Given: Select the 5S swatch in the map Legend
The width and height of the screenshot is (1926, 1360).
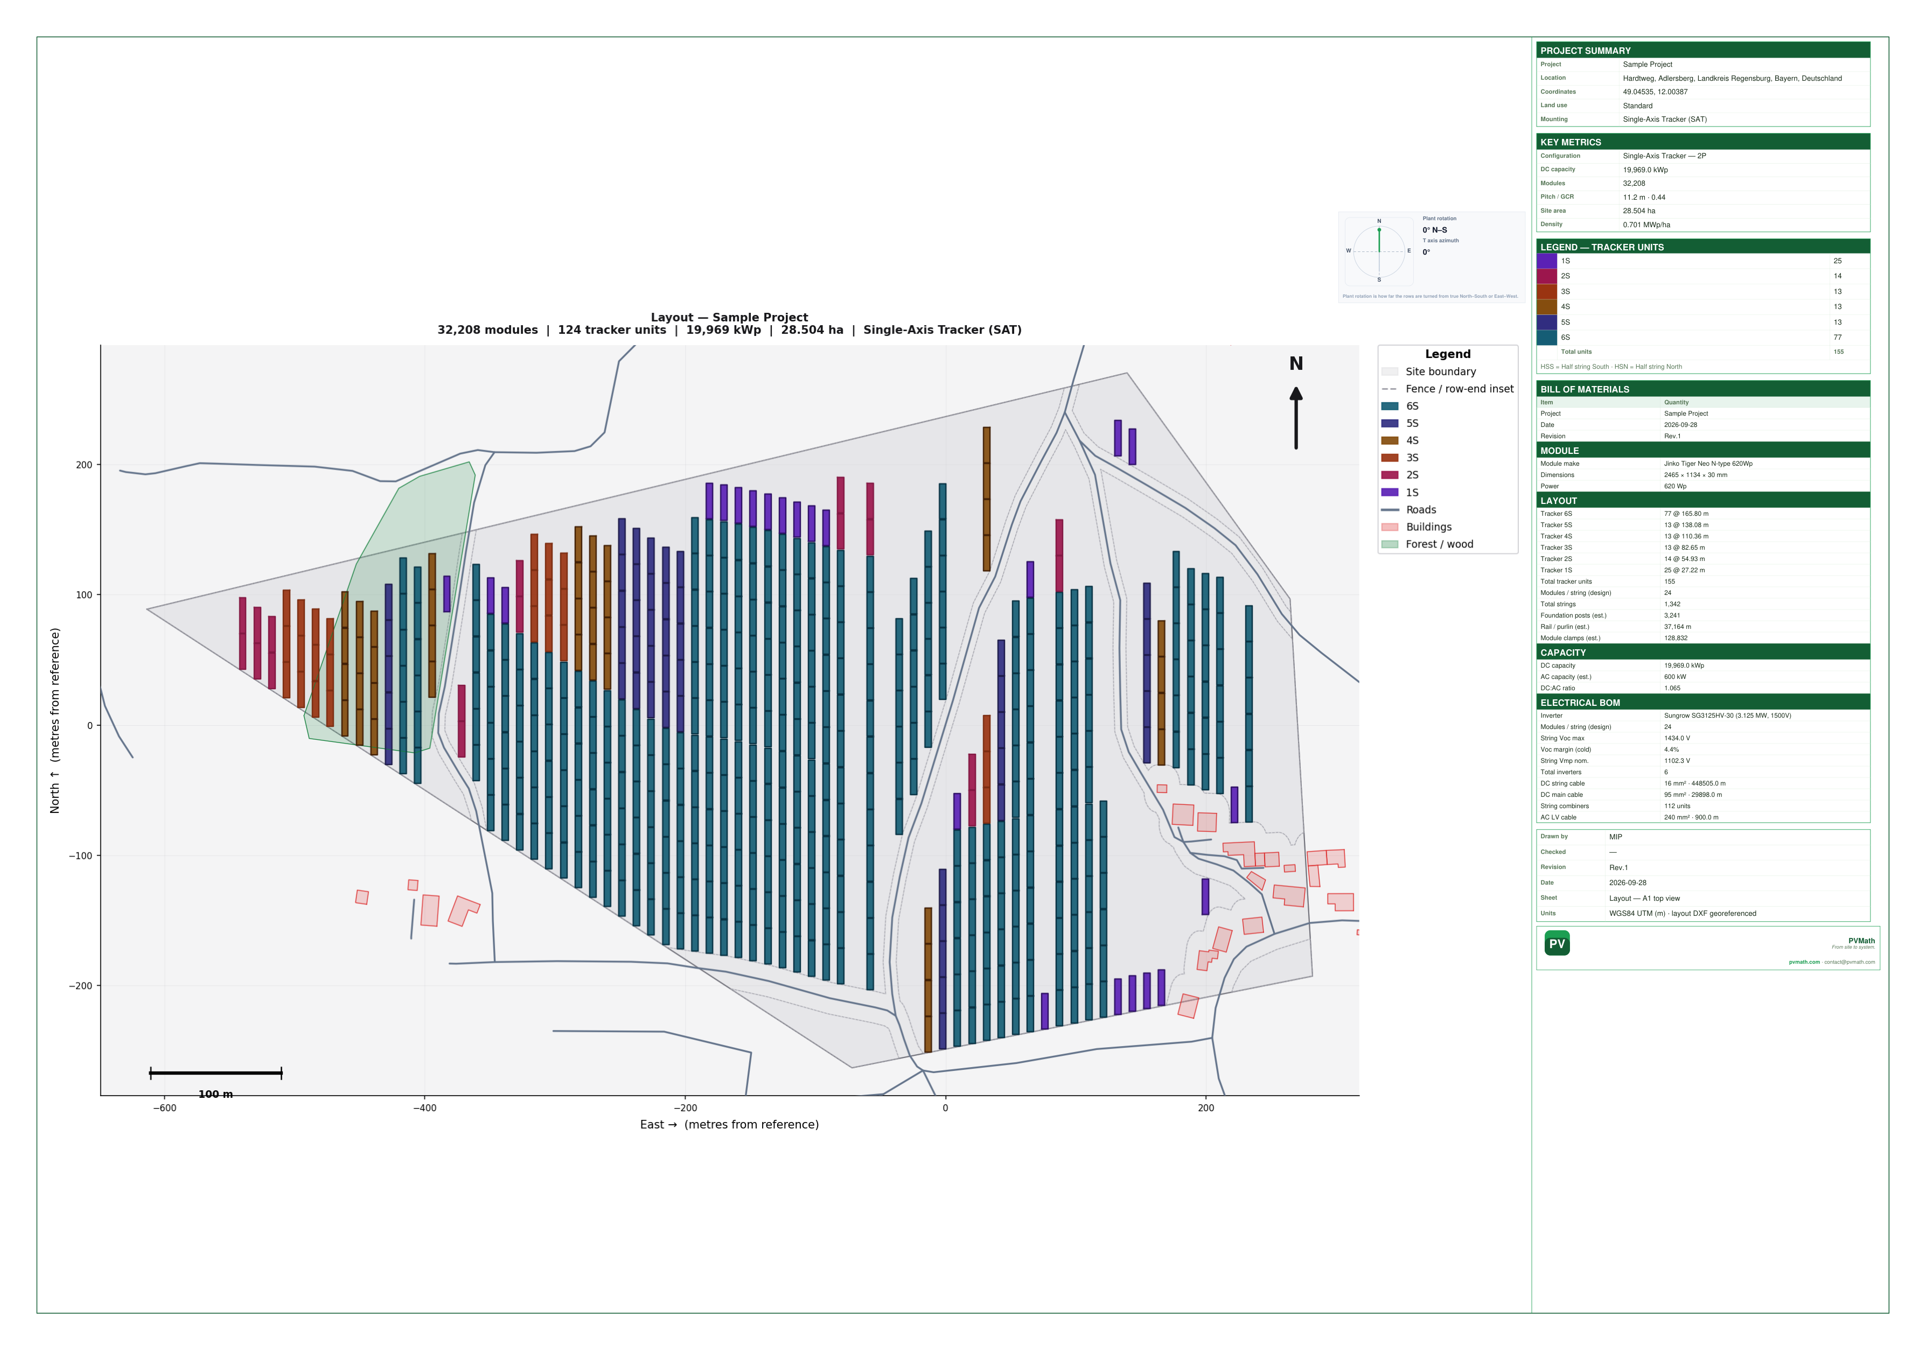Looking at the screenshot, I should (1390, 423).
